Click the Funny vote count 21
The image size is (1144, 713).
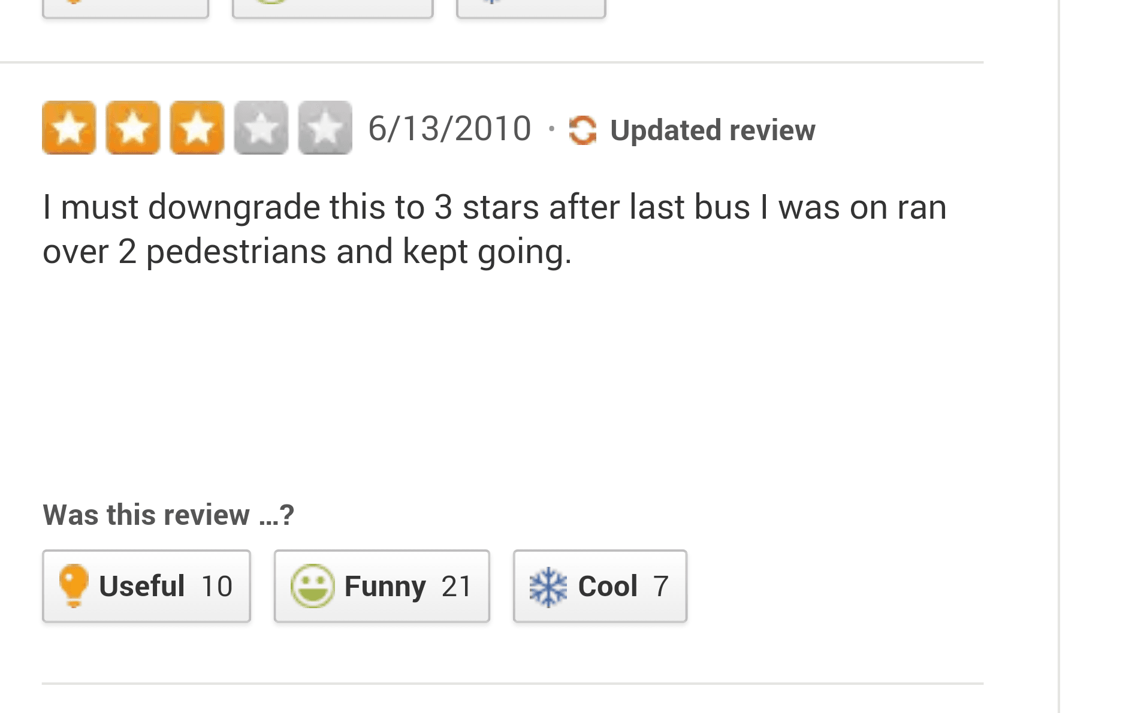coord(457,586)
